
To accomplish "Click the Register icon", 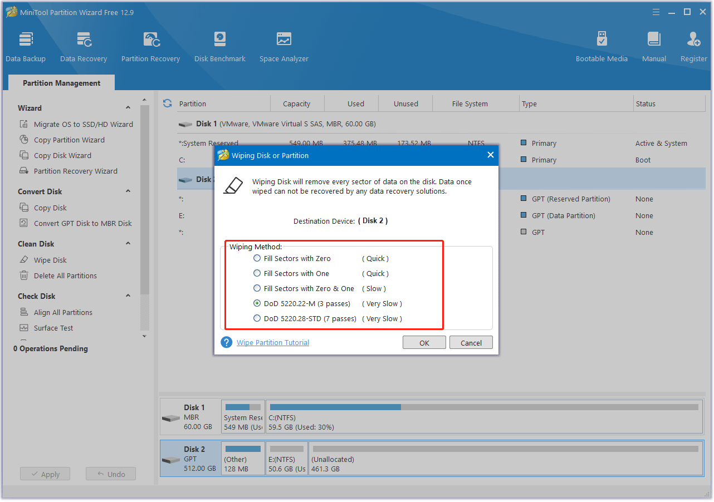I will pyautogui.click(x=693, y=45).
